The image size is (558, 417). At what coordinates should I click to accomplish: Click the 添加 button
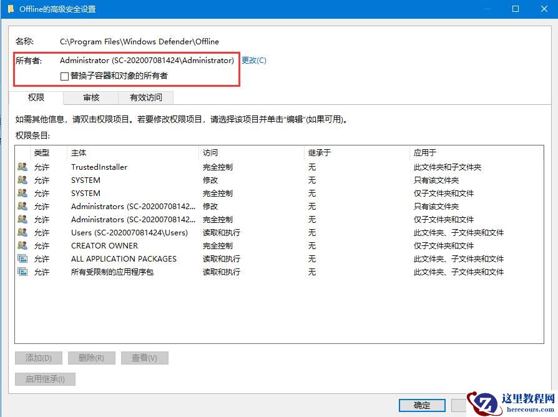(38, 358)
